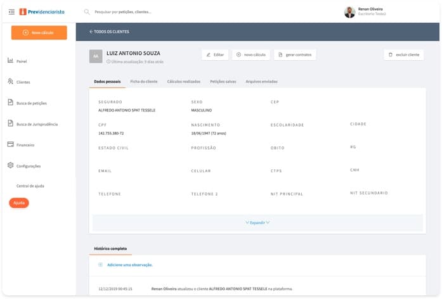Select client name LUIZ ANTONIO SOUZA
Image resolution: width=442 pixels, height=299 pixels.
click(x=133, y=53)
